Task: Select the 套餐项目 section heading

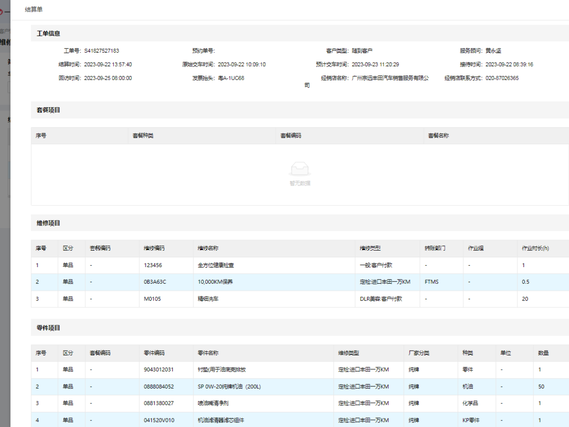Action: (48, 110)
